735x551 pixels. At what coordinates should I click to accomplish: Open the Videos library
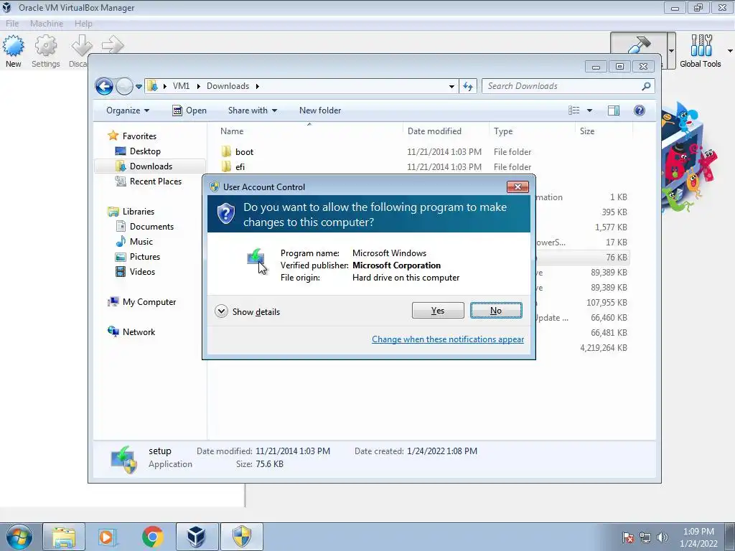pyautogui.click(x=142, y=272)
